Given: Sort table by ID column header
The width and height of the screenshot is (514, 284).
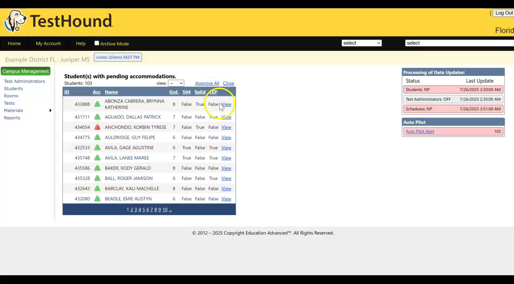Looking at the screenshot, I should pos(67,92).
